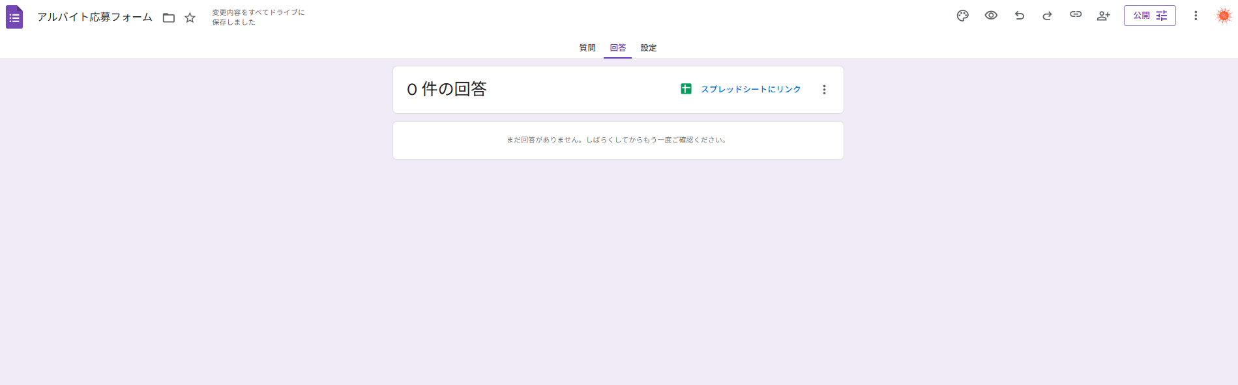The height and width of the screenshot is (385, 1238).
Task: Click the redo arrow
Action: (1047, 16)
